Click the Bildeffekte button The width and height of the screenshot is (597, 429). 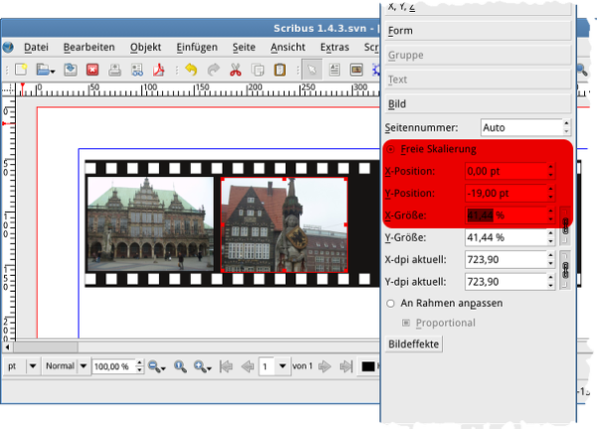(x=413, y=343)
